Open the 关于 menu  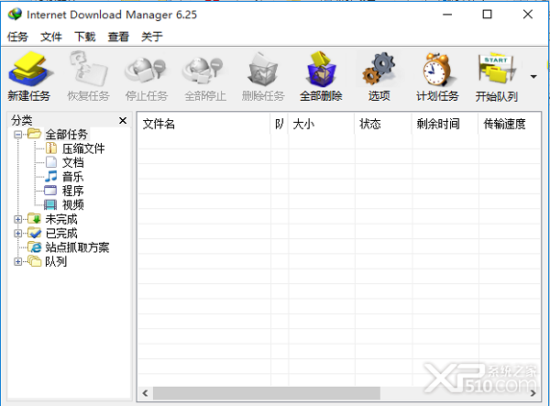(x=152, y=37)
